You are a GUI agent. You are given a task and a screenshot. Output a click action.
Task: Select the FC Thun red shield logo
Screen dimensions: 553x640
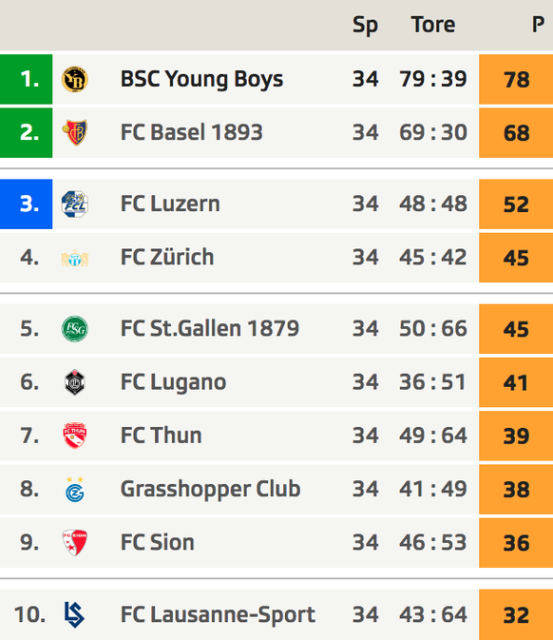tap(75, 436)
